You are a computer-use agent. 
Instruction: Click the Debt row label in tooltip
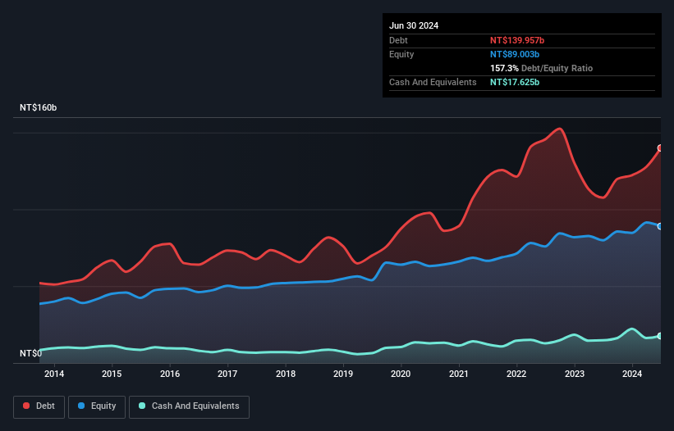(398, 40)
